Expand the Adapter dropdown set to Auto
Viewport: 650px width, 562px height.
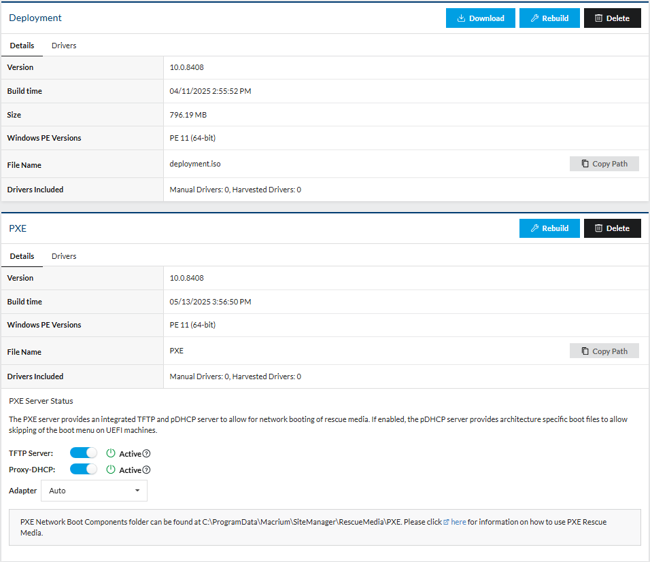(x=94, y=491)
